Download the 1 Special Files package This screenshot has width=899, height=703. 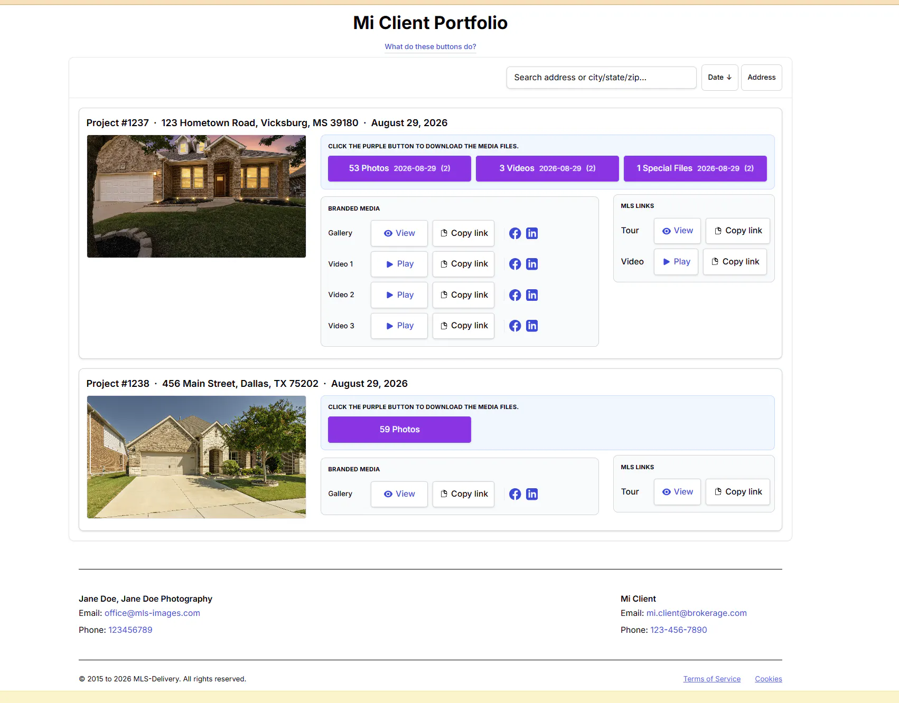coord(695,168)
